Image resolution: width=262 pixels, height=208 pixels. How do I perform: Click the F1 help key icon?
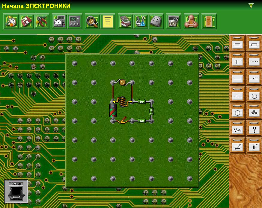click(156, 21)
